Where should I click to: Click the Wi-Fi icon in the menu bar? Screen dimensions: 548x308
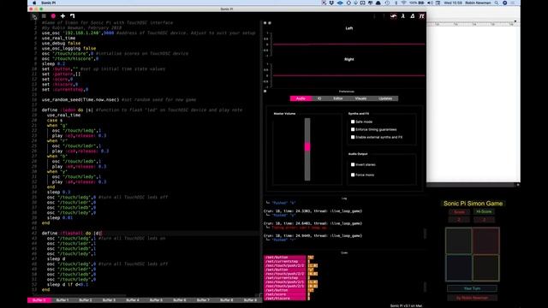(403, 3)
